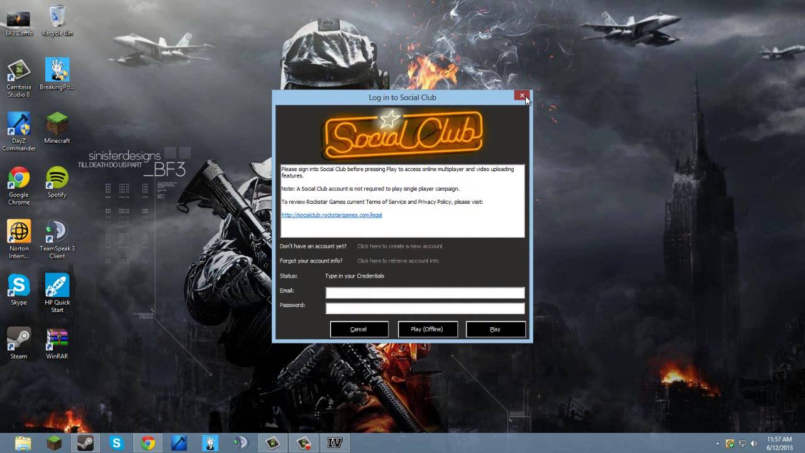Viewport: 805px width, 453px height.
Task: Open the clock showing 11:57 AM
Action: point(779,443)
